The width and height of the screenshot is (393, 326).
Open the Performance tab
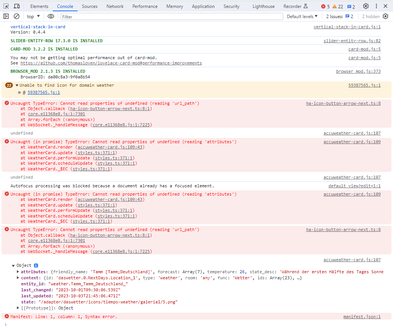pos(145,6)
